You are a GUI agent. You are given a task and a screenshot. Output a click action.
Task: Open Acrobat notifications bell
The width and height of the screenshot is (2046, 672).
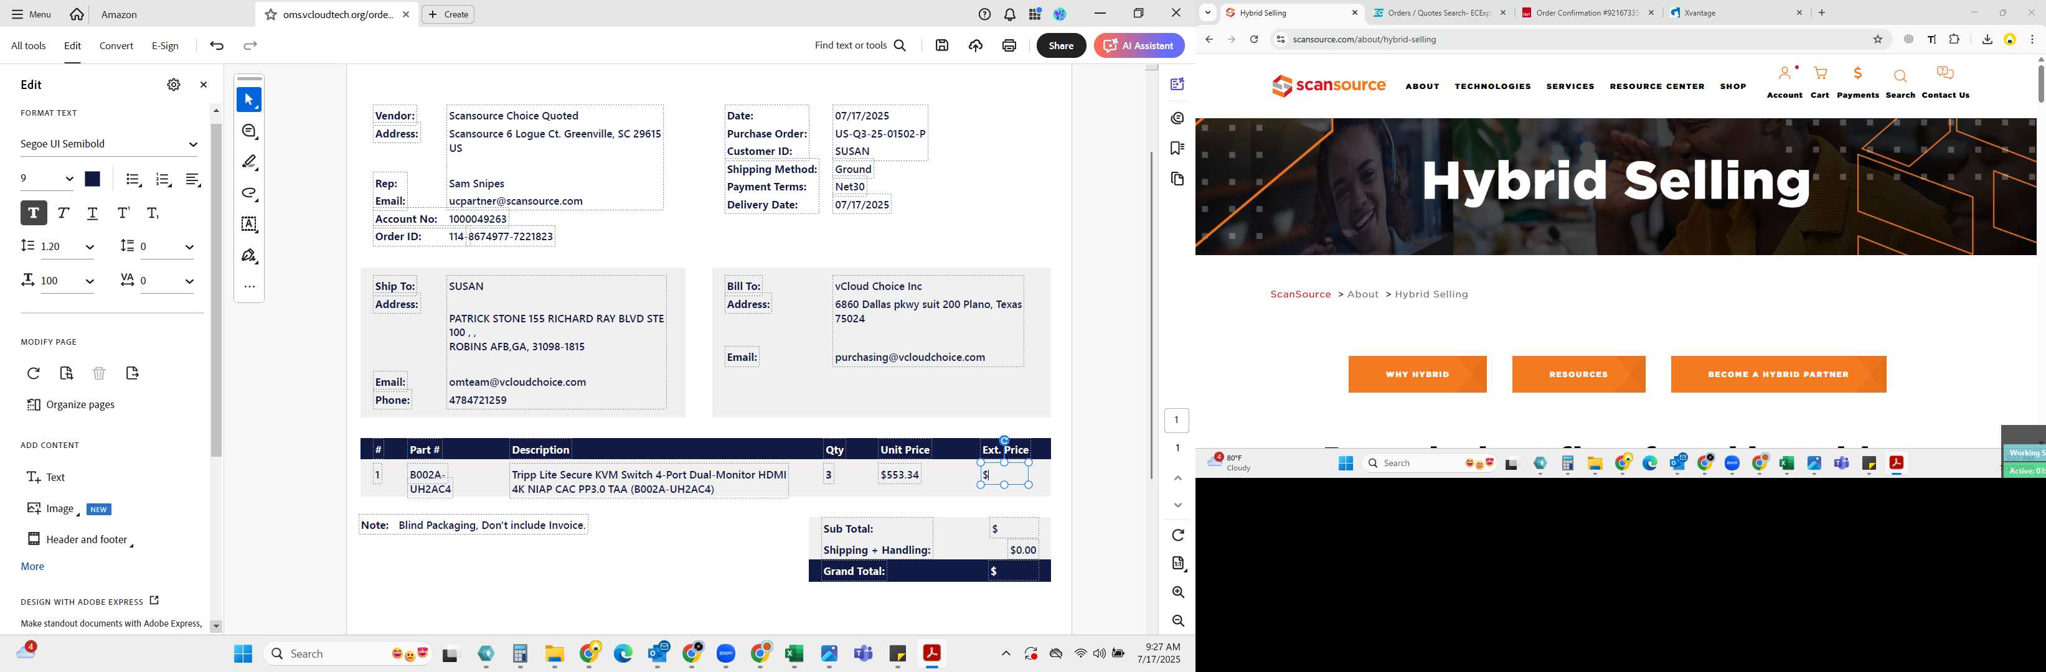coord(1009,14)
